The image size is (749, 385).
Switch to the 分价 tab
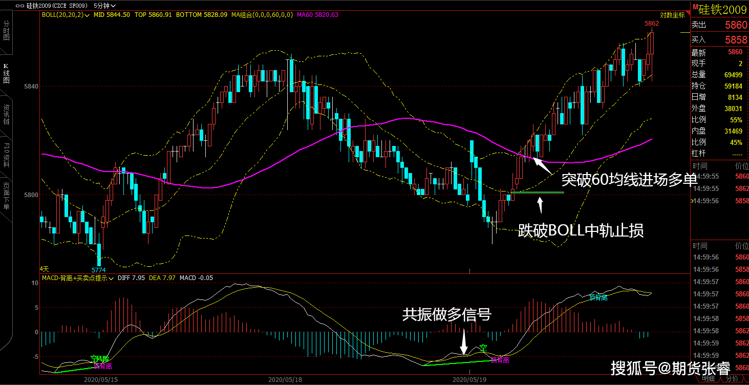(x=732, y=378)
